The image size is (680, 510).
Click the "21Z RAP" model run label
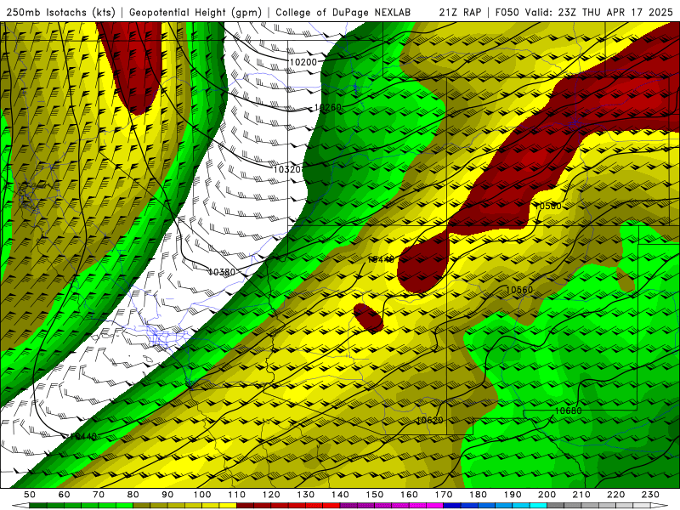click(x=460, y=12)
